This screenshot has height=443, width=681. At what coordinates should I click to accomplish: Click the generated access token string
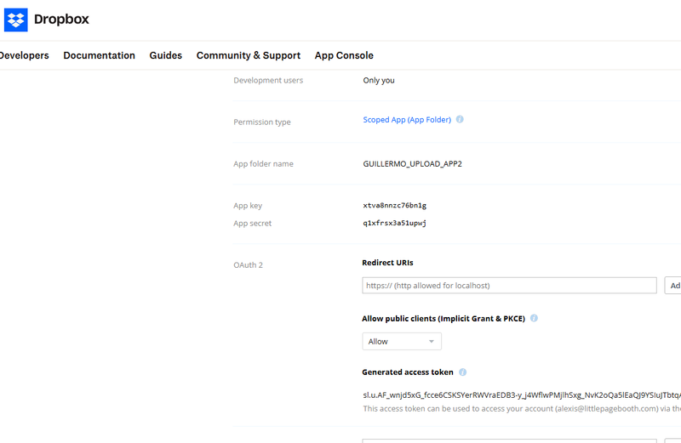tap(521, 395)
